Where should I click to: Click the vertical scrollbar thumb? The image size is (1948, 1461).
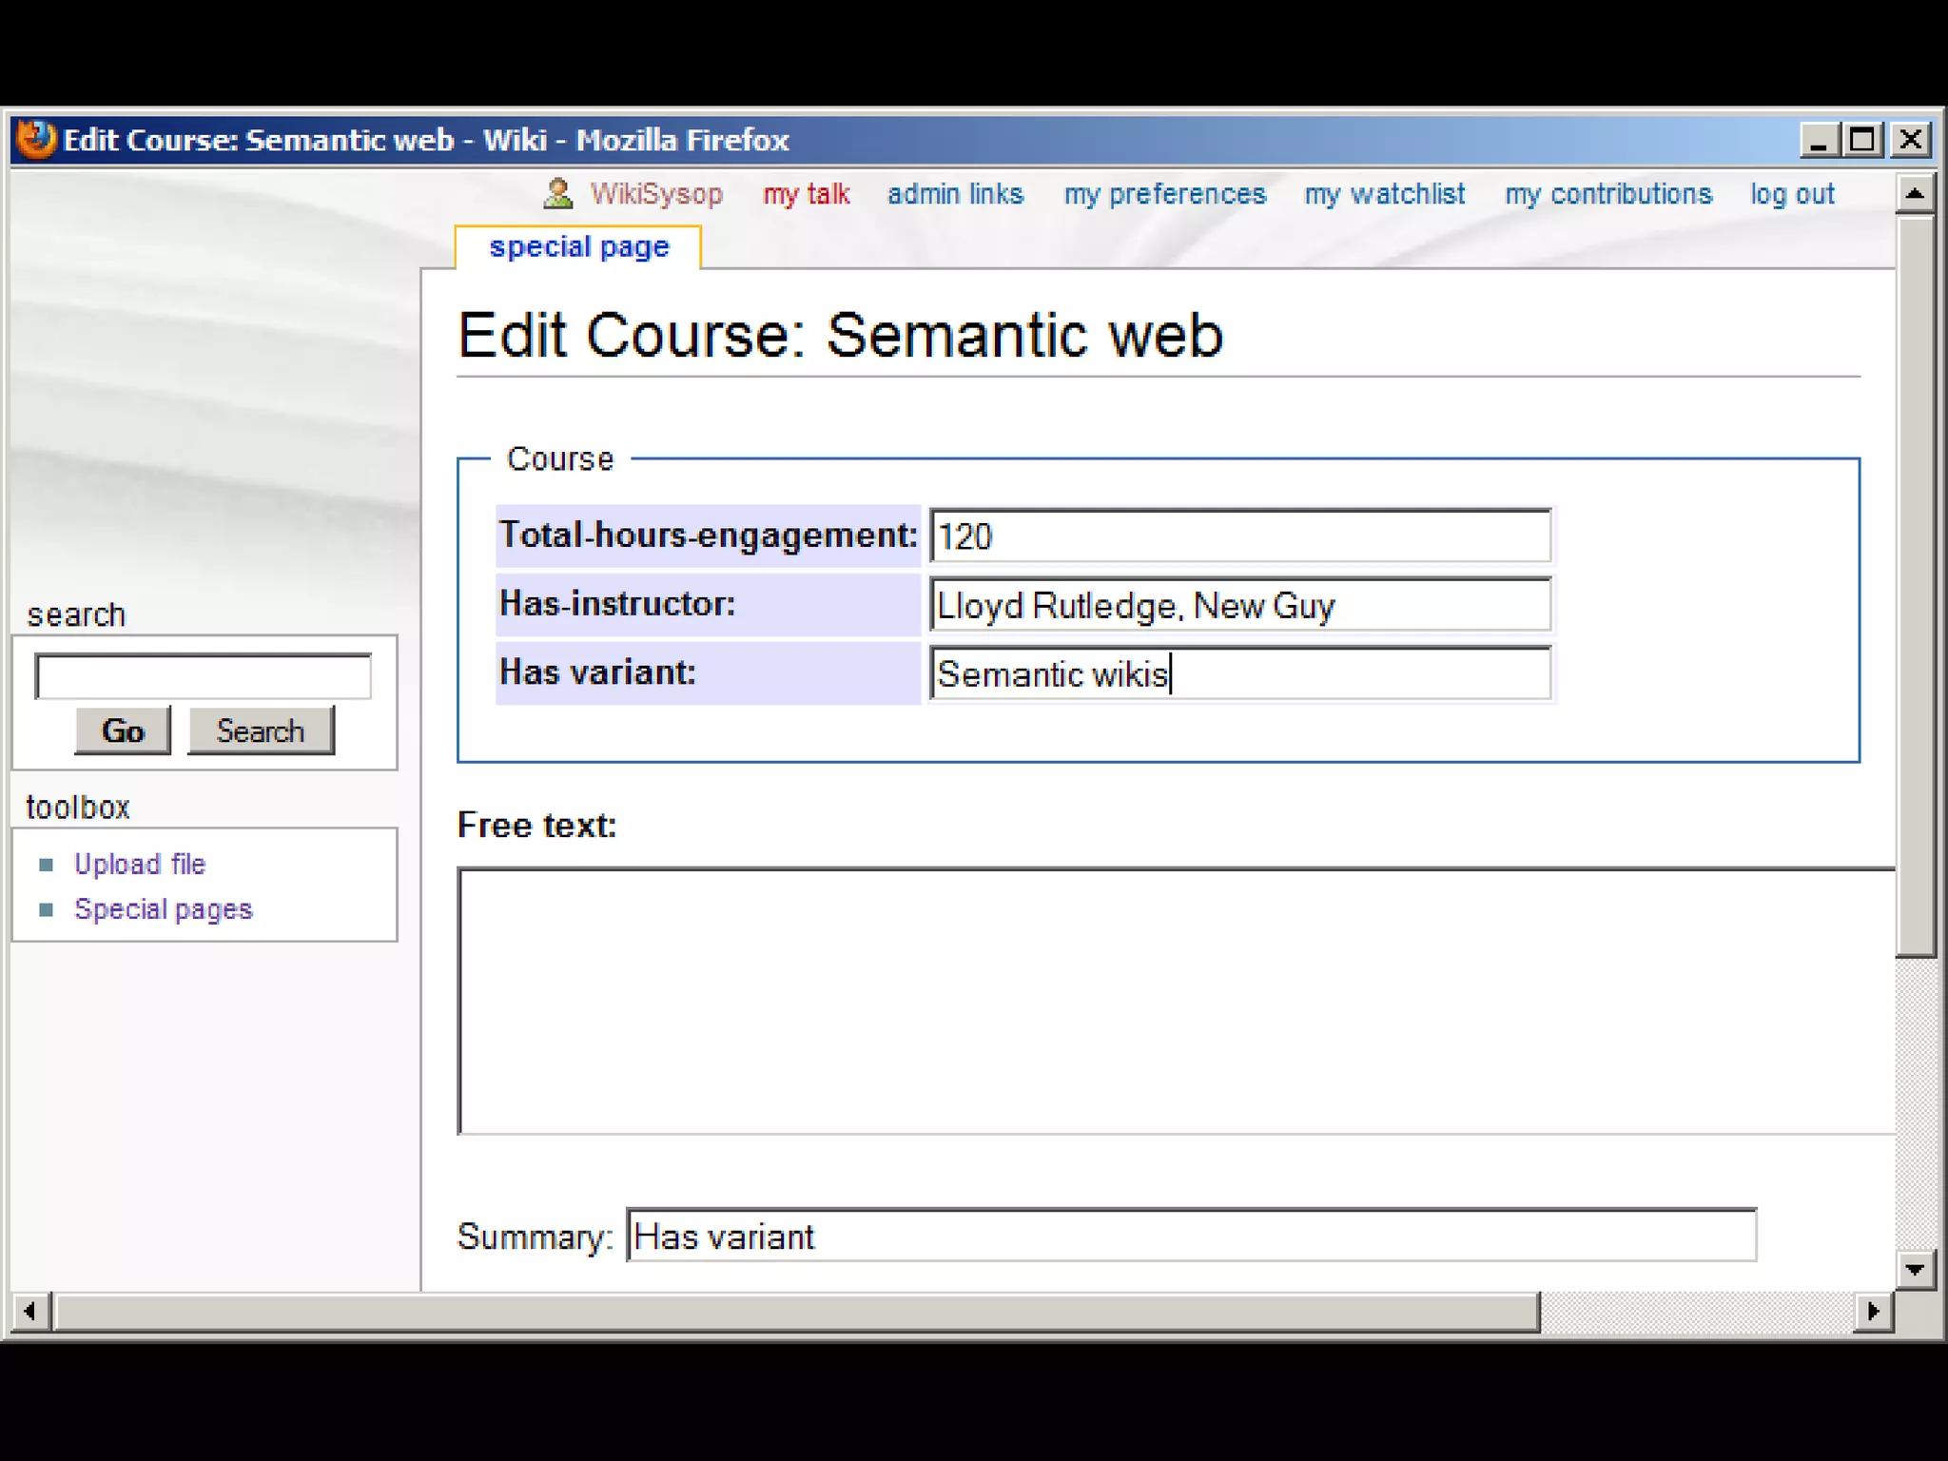click(1915, 585)
